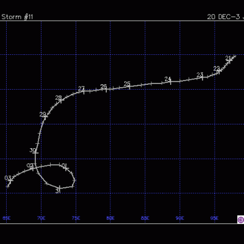Select the day 28 track marker
The height and width of the screenshot is (244, 244).
(60, 100)
